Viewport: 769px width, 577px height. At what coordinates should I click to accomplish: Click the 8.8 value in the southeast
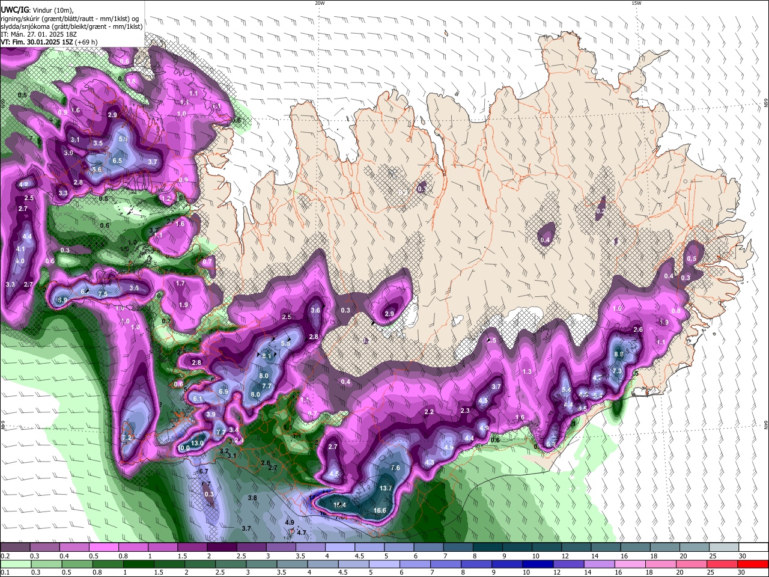pos(619,355)
